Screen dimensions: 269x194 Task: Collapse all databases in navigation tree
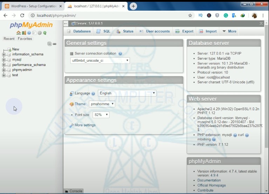(x=49, y=44)
